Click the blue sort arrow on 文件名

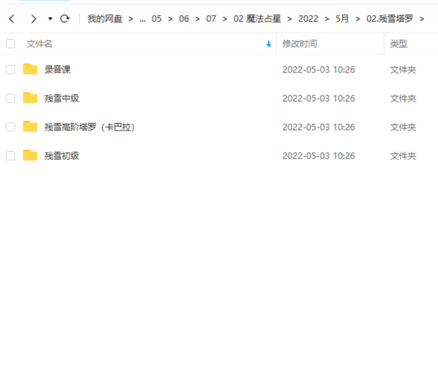(269, 44)
